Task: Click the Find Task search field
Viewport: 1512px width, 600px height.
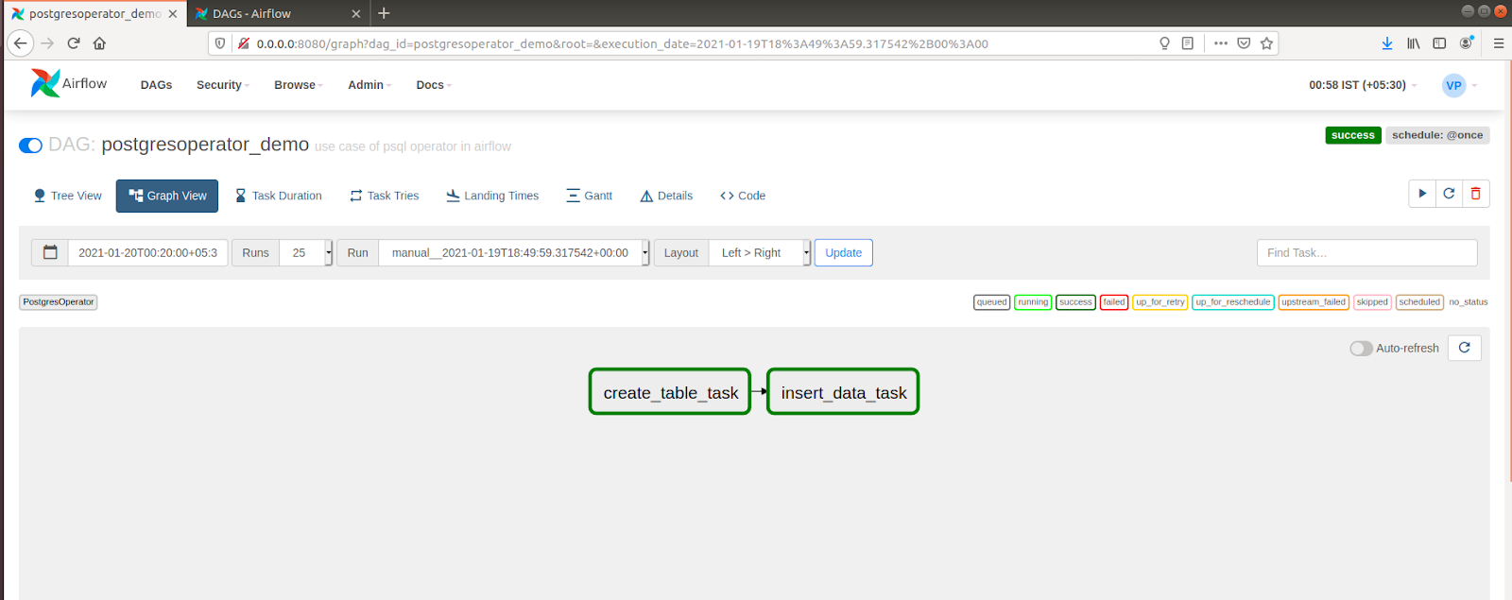Action: (x=1366, y=252)
